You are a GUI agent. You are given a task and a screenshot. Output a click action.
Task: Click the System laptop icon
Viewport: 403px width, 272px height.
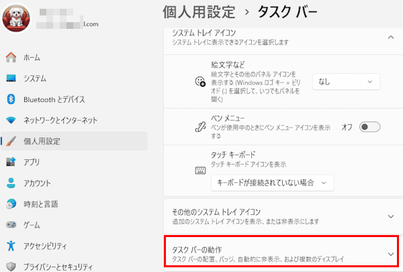(x=11, y=78)
